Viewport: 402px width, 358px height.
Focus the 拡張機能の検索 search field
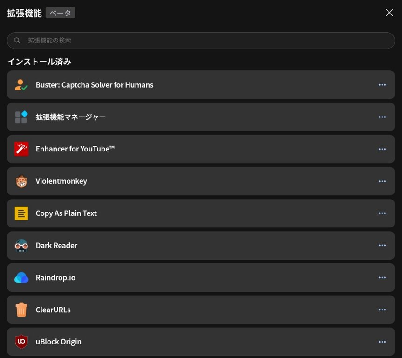click(205, 41)
